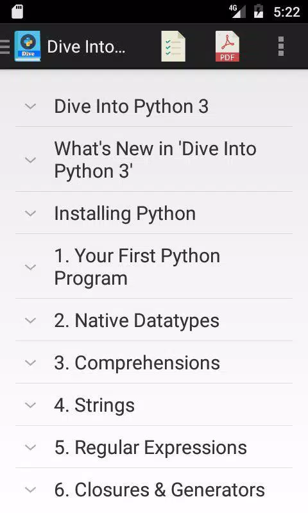The width and height of the screenshot is (308, 513).
Task: Tap the 4G signal status icon
Action: click(x=237, y=12)
